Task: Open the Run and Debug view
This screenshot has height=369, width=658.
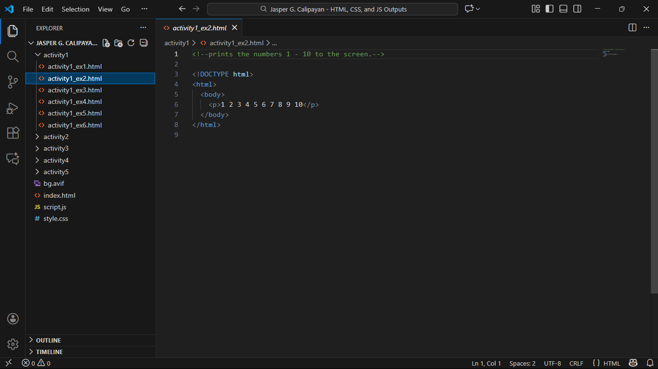Action: [x=13, y=108]
